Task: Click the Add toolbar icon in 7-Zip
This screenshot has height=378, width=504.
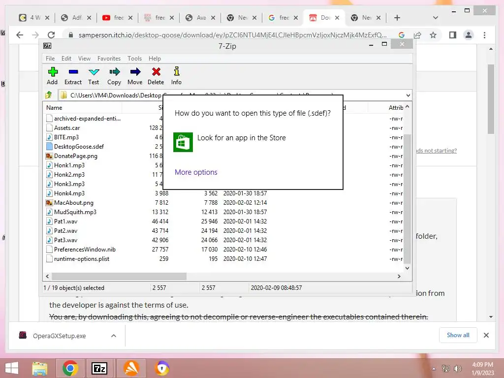Action: 52,76
